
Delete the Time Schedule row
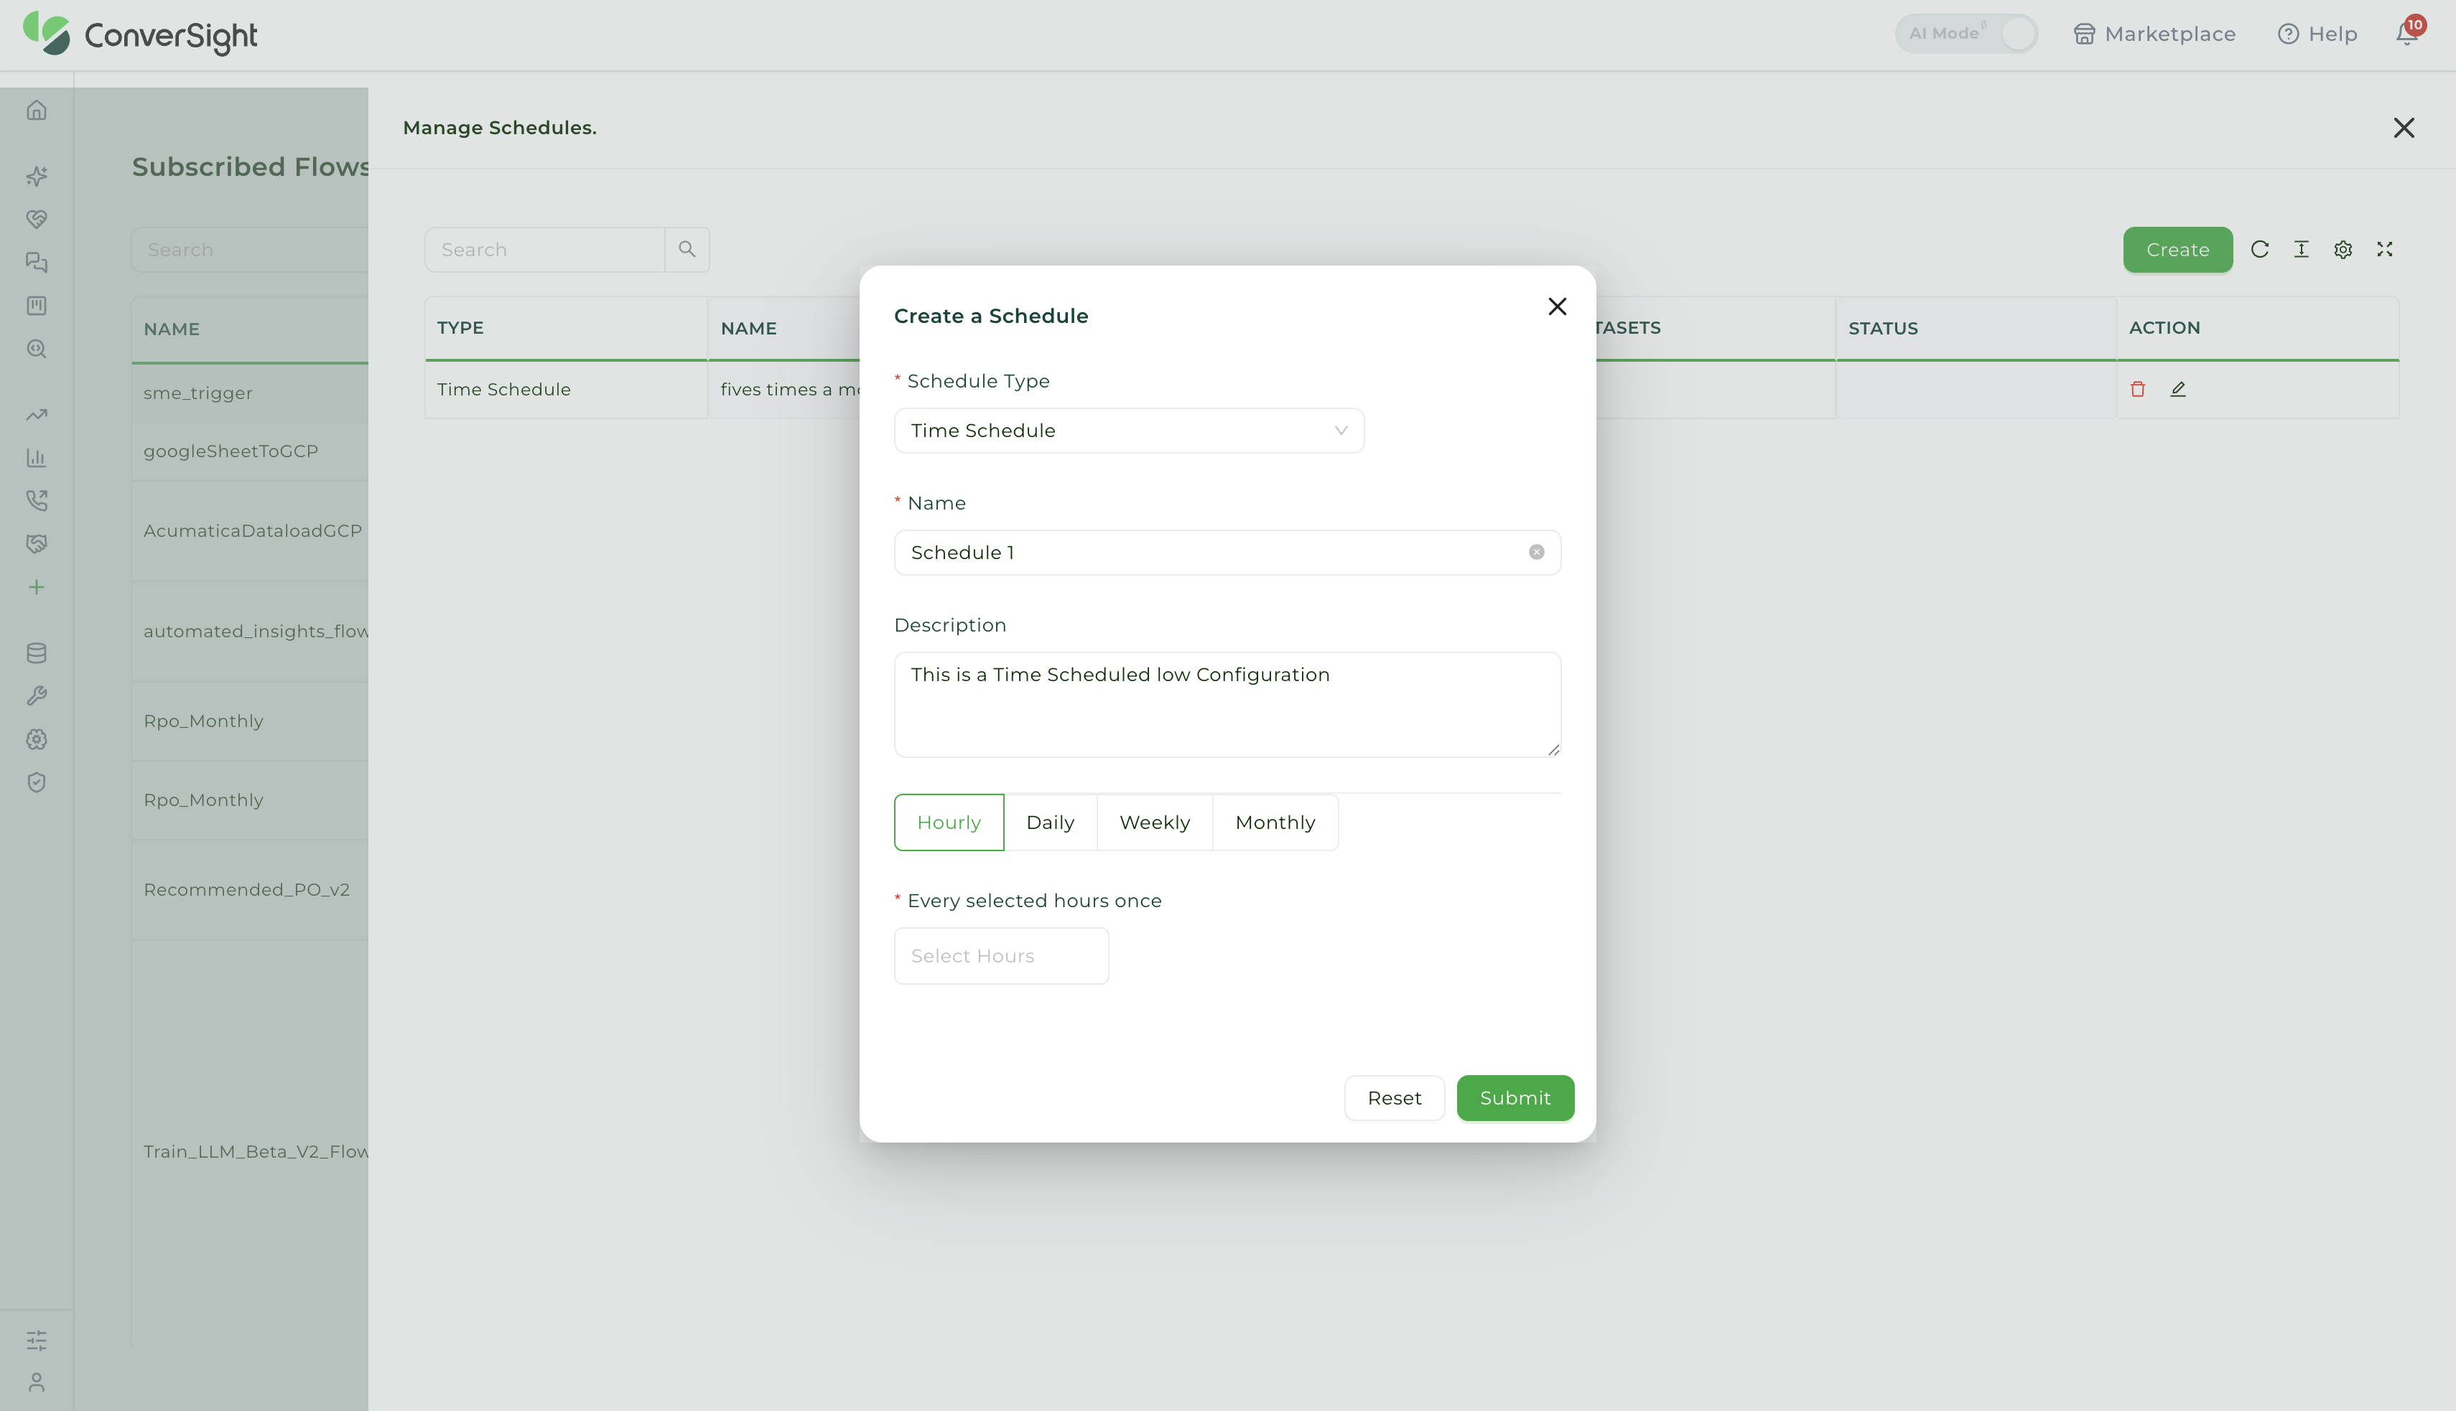point(2138,388)
